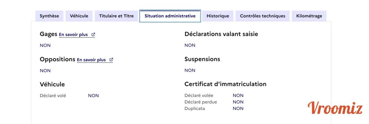Click the Certificat d'immatriculation heading
Image resolution: width=369 pixels, height=124 pixels.
click(225, 84)
